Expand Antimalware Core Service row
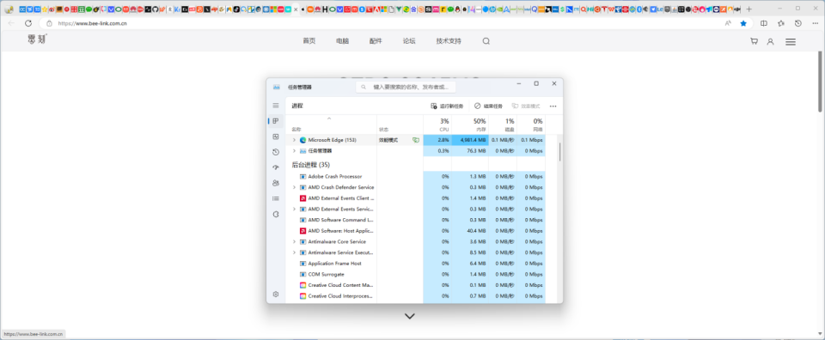 tap(294, 242)
